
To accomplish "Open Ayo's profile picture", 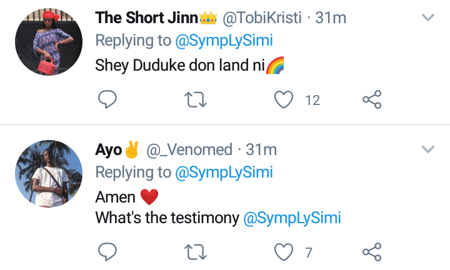I will click(48, 173).
